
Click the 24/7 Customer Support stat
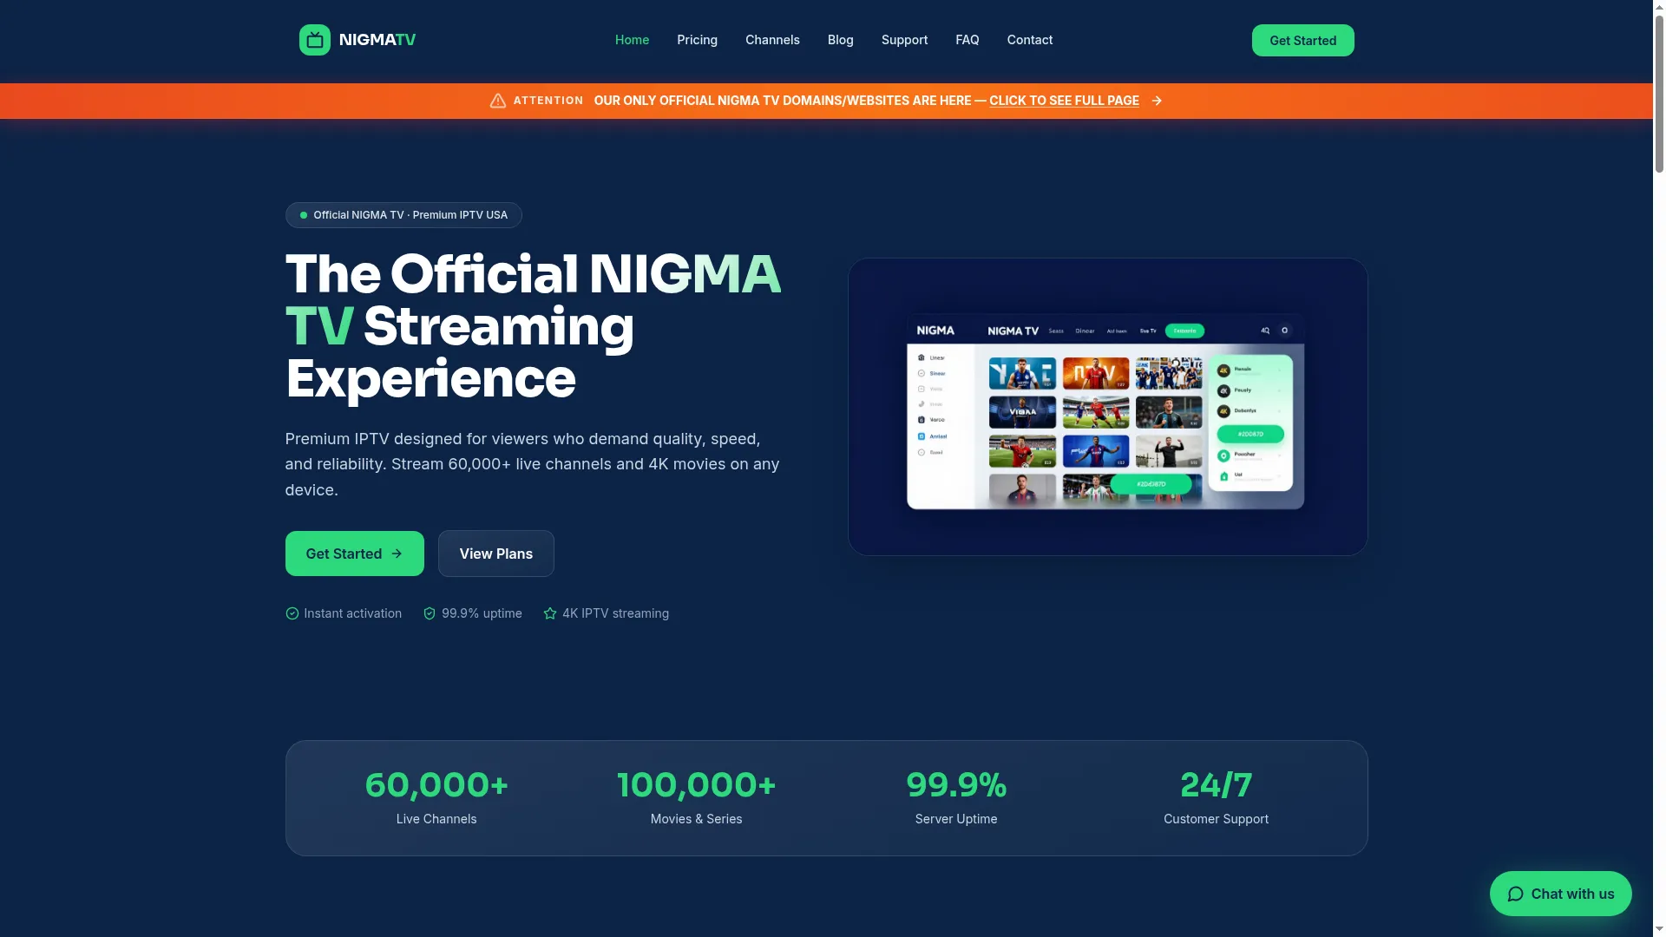tap(1216, 797)
